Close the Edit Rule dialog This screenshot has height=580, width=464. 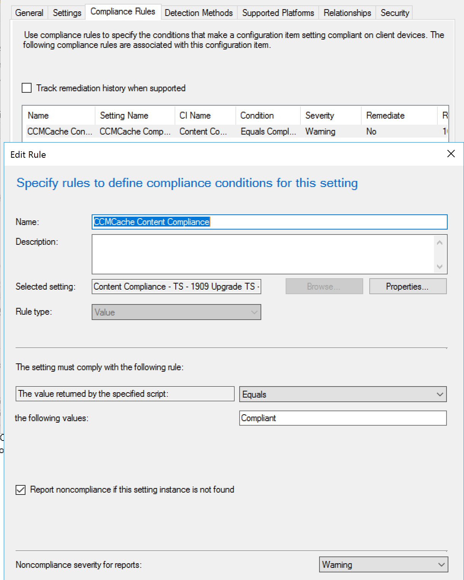coord(451,154)
